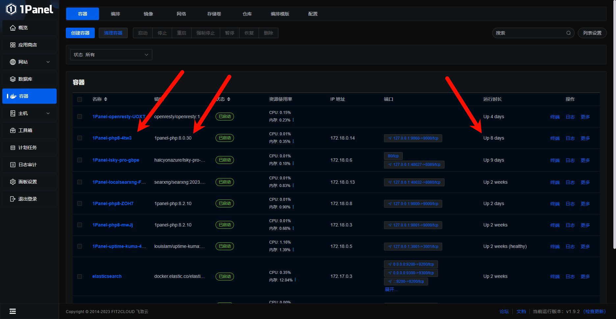Click the 创建容器 button
The height and width of the screenshot is (319, 616).
[x=80, y=33]
